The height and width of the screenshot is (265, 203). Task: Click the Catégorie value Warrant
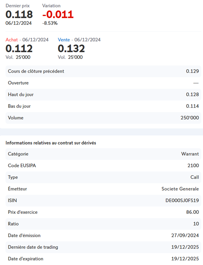coord(190,154)
